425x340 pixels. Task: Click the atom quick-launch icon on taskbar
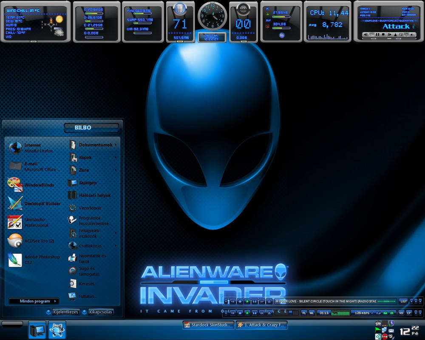click(57, 329)
